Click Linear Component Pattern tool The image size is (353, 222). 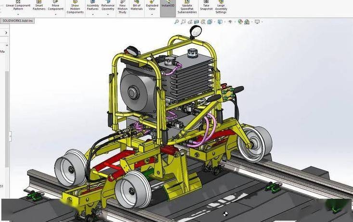tap(18, 6)
